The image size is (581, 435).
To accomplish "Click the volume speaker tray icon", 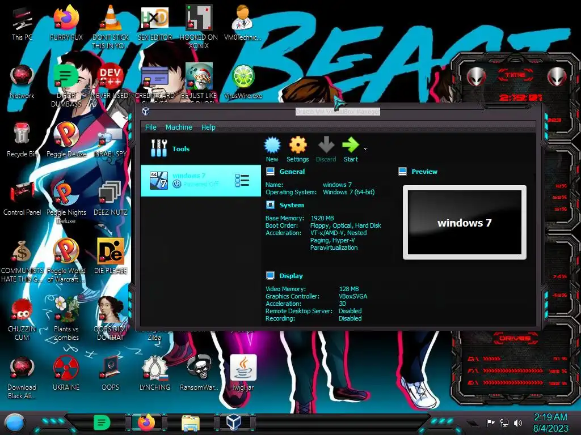I will click(x=518, y=423).
